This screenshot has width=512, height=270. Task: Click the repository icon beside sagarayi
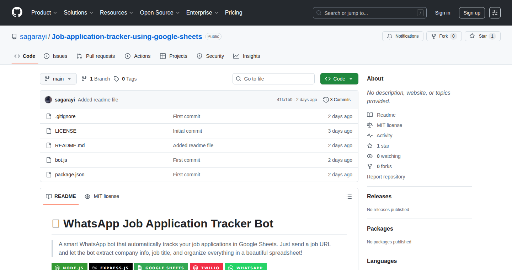point(14,37)
